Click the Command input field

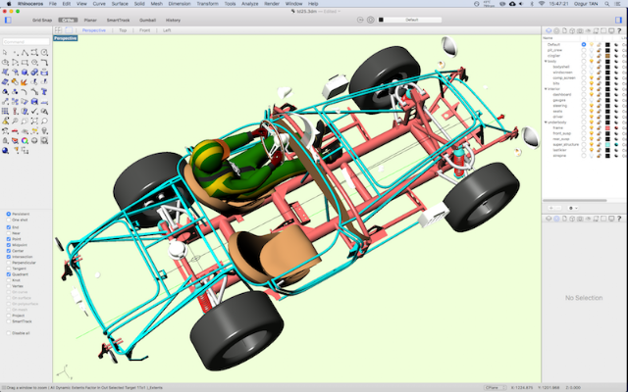click(26, 41)
